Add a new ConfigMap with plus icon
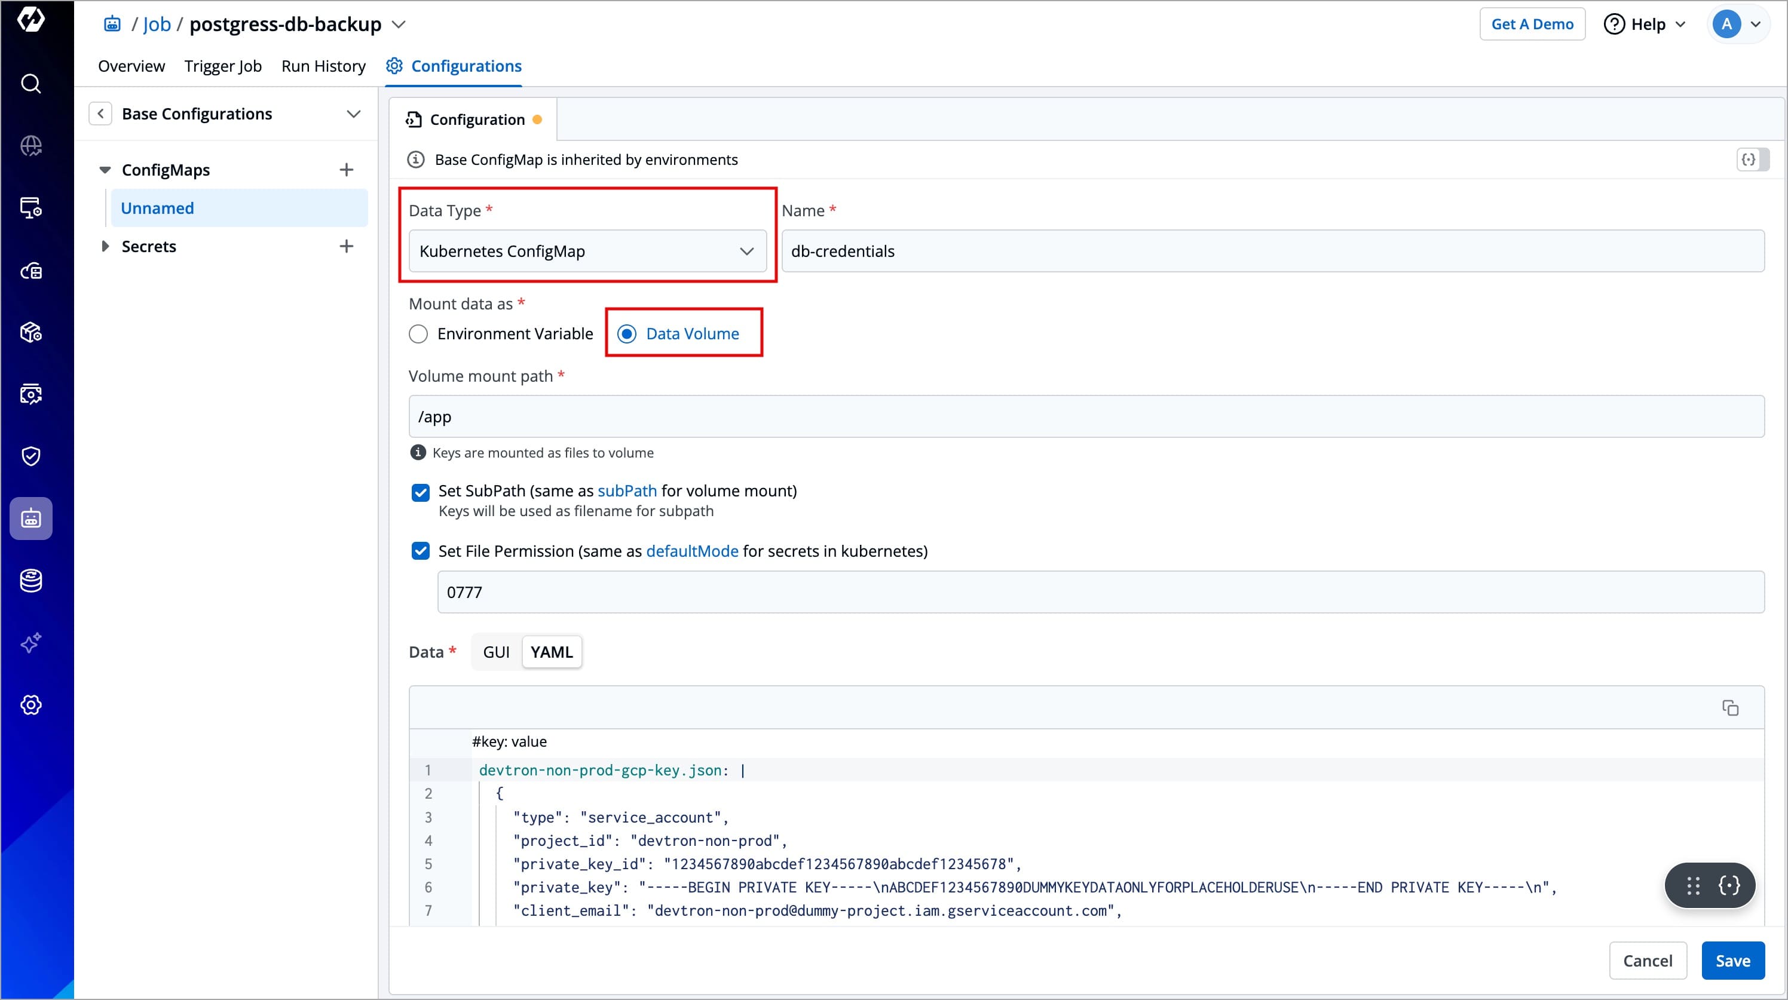The height and width of the screenshot is (1000, 1788). (347, 170)
